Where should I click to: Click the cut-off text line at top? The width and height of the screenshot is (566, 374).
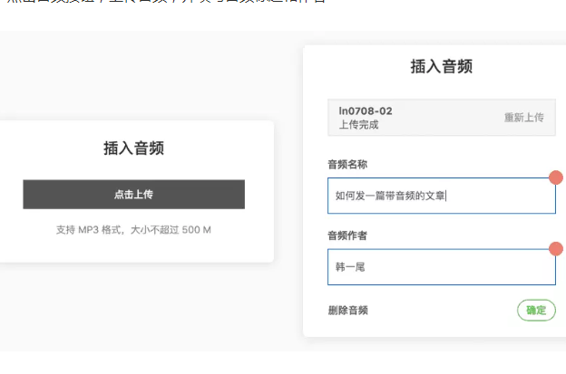[x=163, y=3]
